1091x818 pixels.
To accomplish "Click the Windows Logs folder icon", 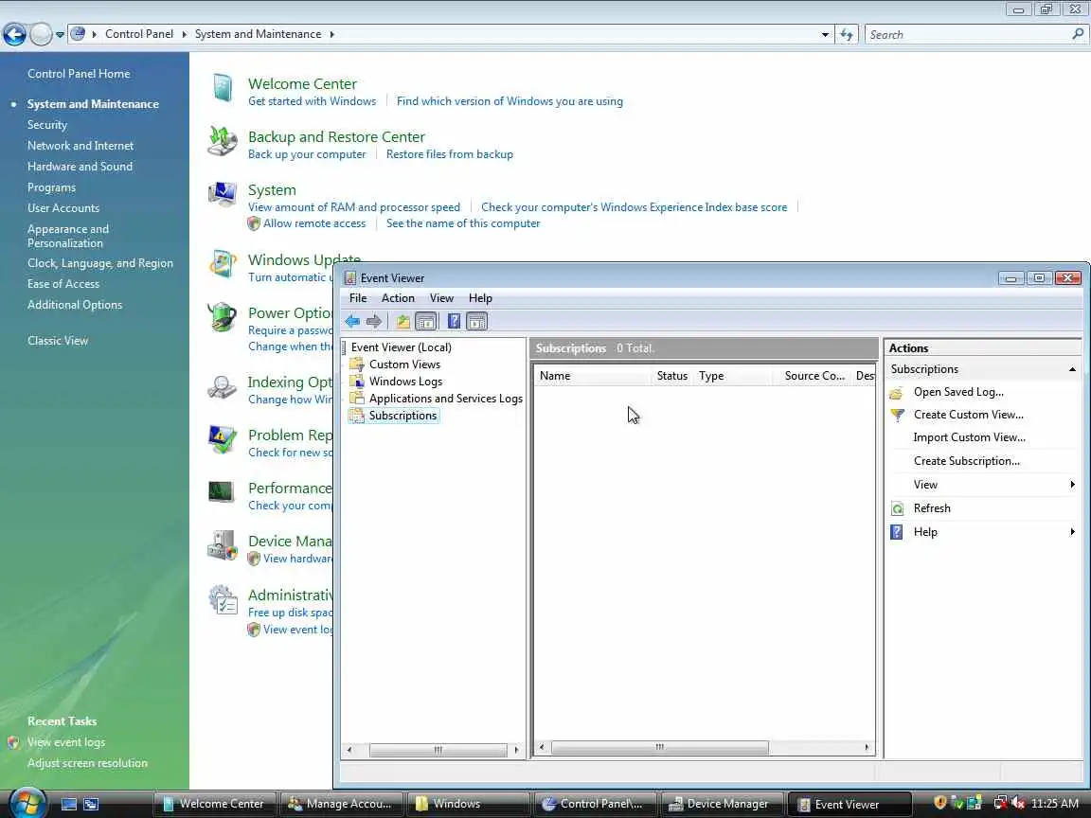I will [356, 382].
